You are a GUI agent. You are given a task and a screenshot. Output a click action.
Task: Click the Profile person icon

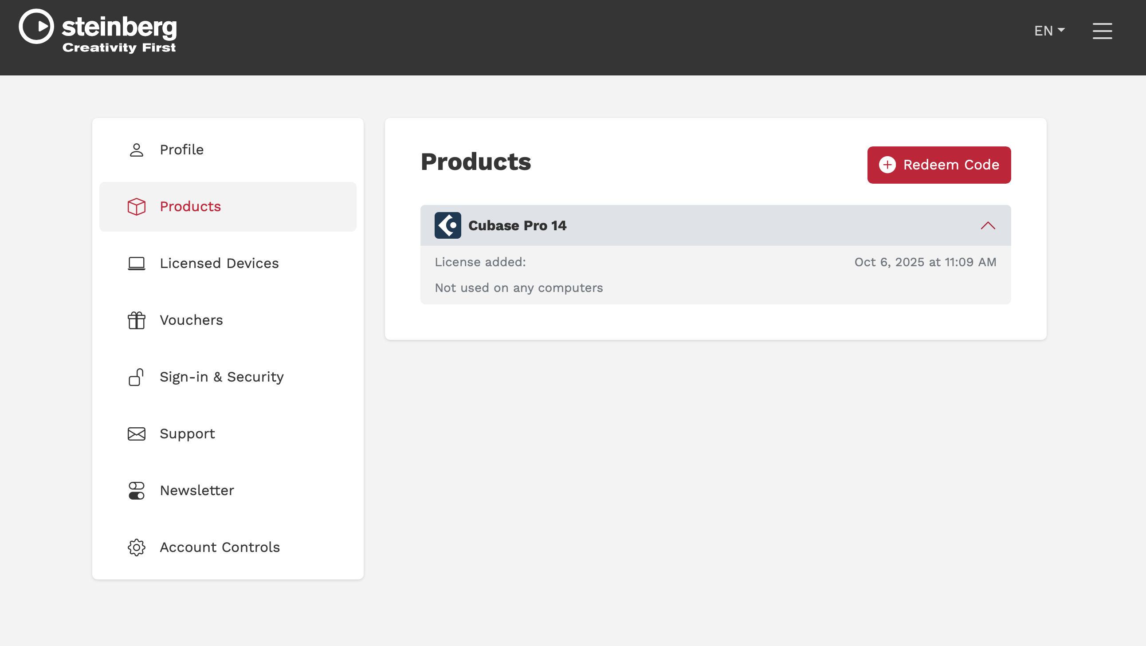(136, 150)
